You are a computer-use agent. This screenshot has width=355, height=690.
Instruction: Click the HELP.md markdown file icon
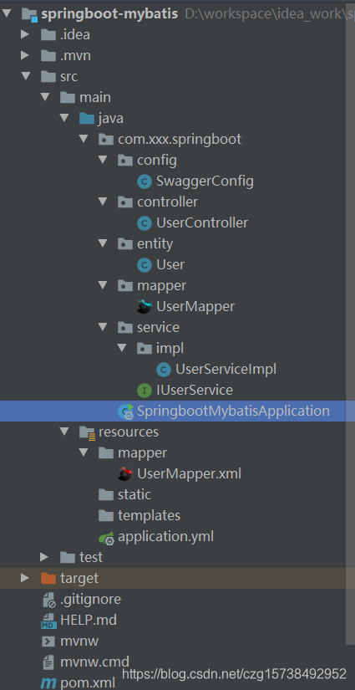click(48, 621)
